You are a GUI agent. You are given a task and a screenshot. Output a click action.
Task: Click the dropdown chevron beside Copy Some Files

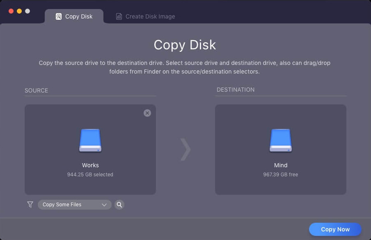(104, 205)
